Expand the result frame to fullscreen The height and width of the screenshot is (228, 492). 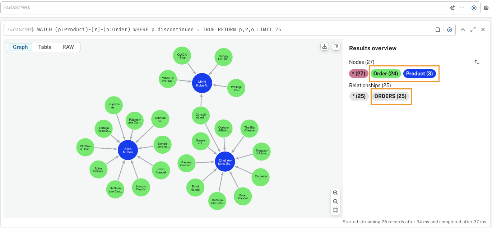point(473,29)
